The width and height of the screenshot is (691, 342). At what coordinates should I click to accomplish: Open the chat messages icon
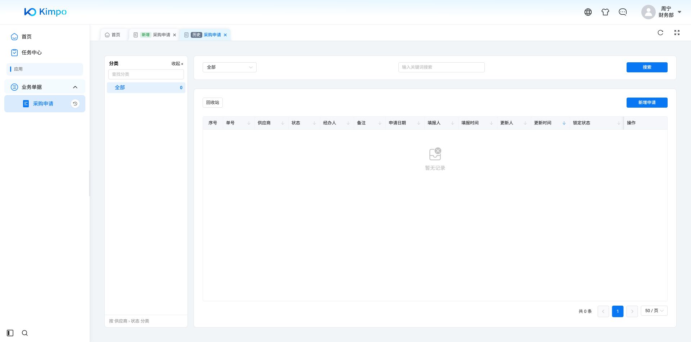click(x=623, y=12)
